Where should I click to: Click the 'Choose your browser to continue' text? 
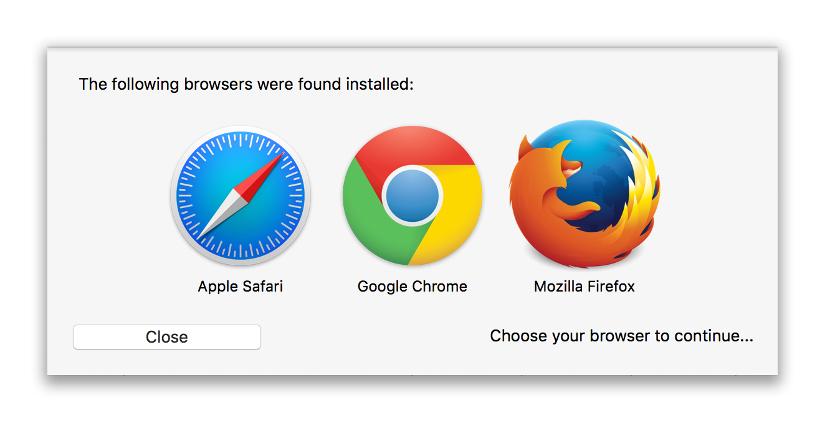(x=621, y=336)
